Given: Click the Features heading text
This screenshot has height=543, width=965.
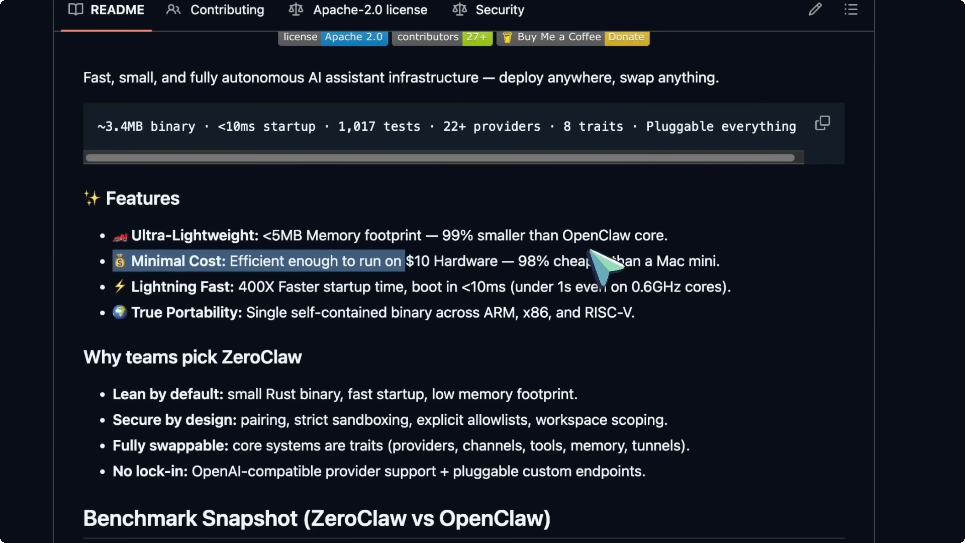Looking at the screenshot, I should pos(142,198).
